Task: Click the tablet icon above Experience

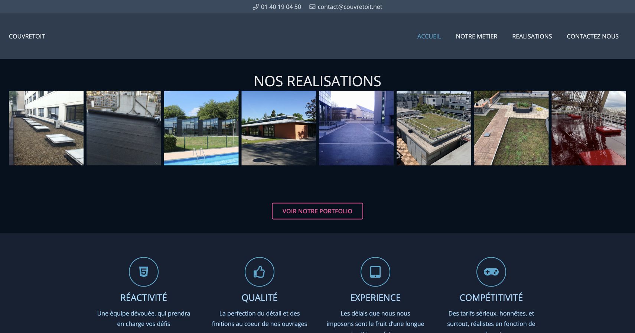Action: tap(375, 272)
